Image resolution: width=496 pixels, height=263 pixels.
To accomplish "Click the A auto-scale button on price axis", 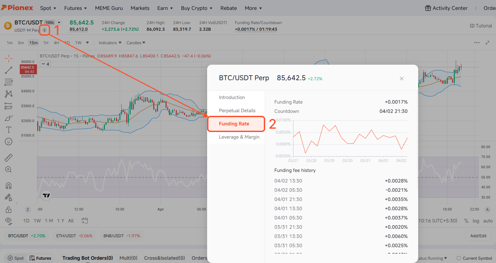I will (487, 210).
